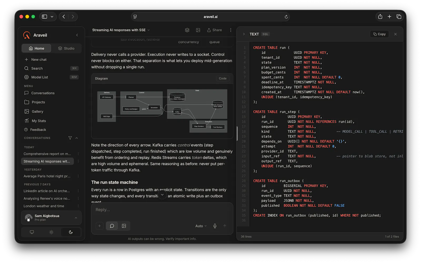Screen dimensions: 421x263
Task: Collapse the Conversations list section
Action: point(77,138)
